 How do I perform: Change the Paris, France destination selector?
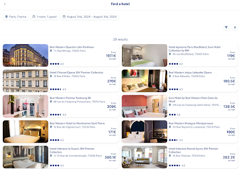pos(16,17)
